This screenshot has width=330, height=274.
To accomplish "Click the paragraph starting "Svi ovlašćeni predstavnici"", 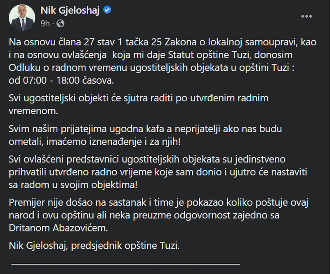I will click(158, 172).
